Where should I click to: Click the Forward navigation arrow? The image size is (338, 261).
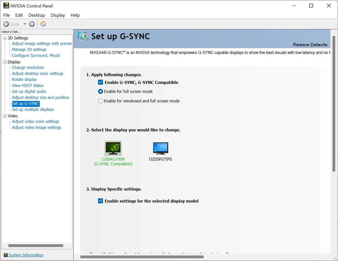32,24
